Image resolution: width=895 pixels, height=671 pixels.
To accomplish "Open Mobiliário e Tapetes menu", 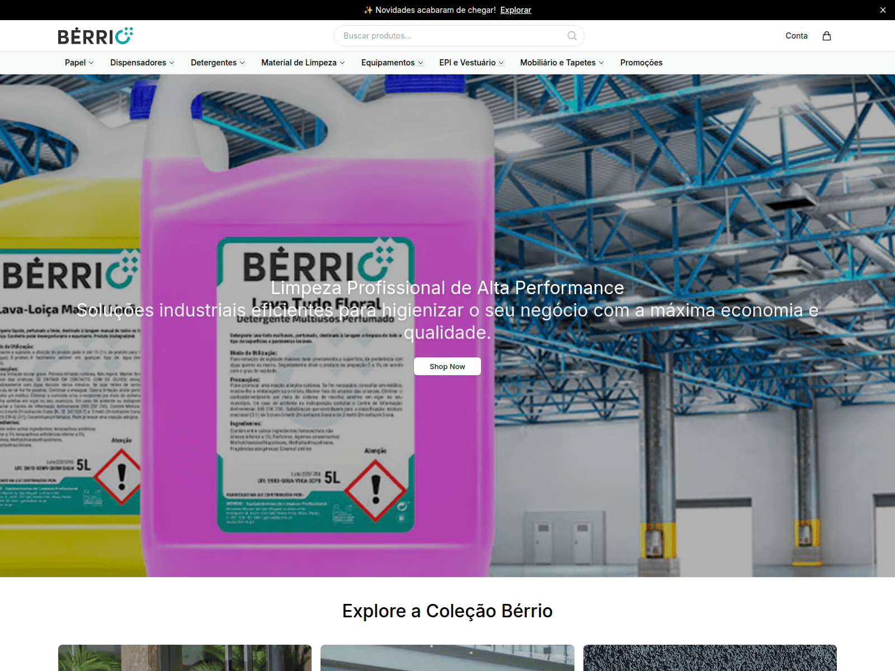I will [x=562, y=63].
